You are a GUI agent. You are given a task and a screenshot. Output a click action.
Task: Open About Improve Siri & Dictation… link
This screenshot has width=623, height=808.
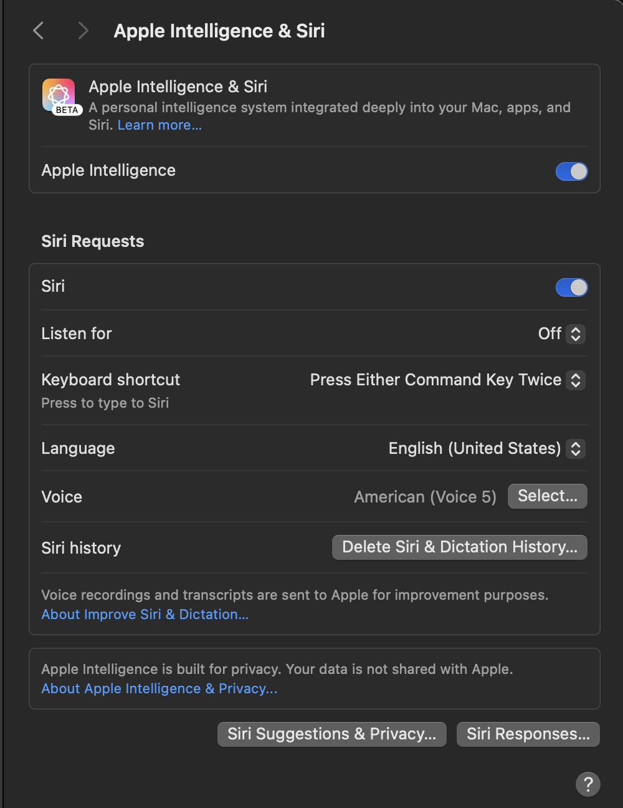pyautogui.click(x=145, y=614)
